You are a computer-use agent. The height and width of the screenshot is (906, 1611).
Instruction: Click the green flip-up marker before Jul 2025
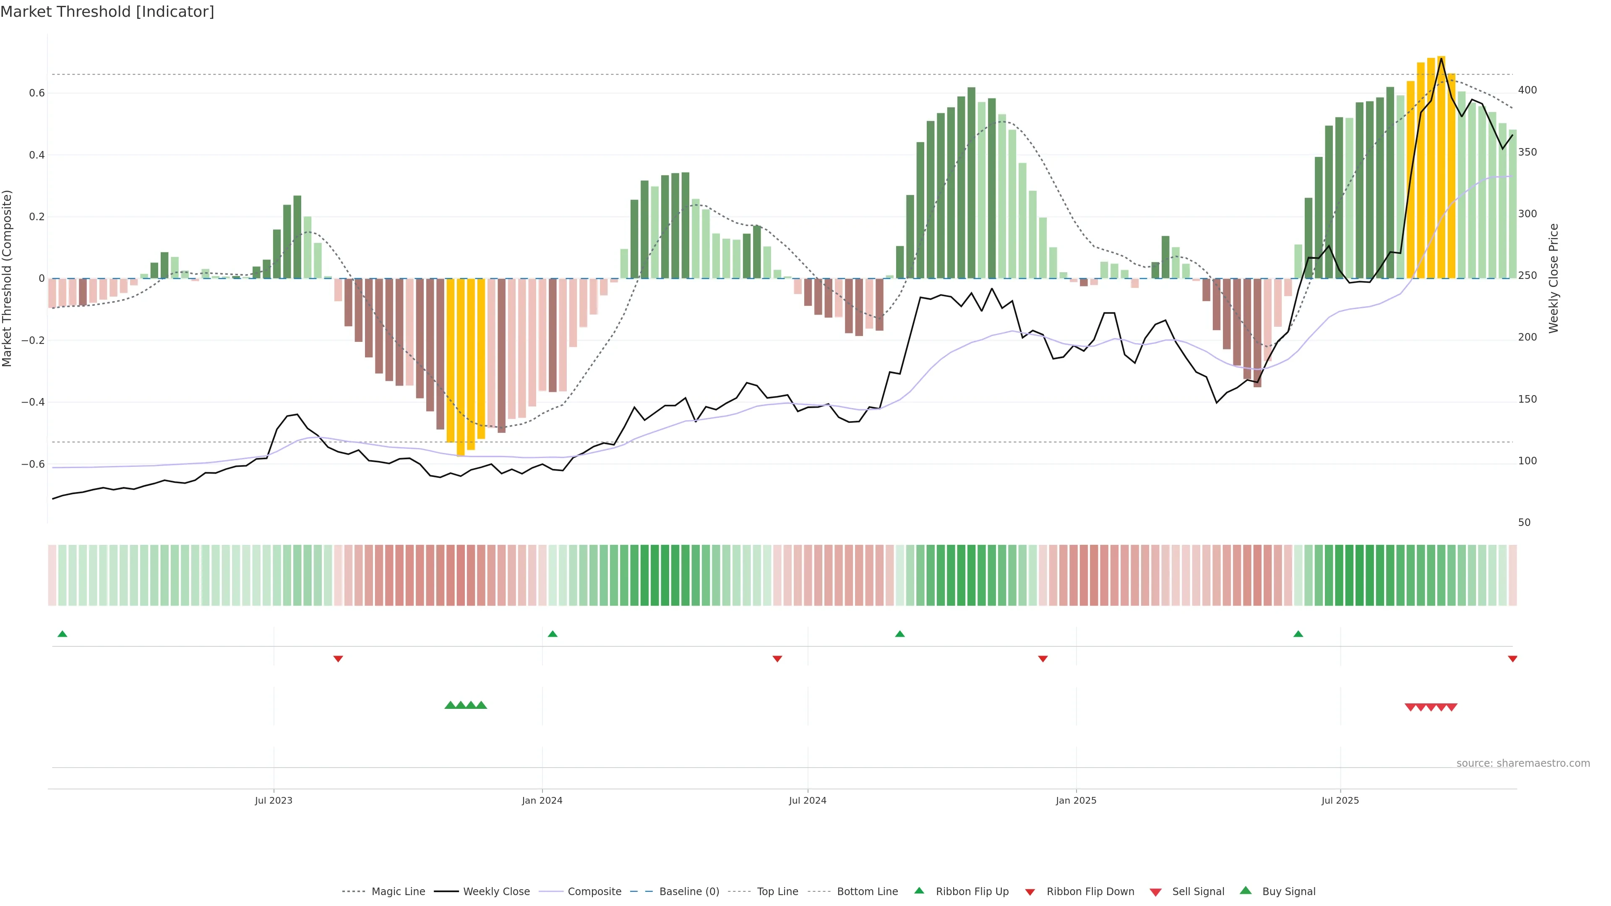point(1298,634)
